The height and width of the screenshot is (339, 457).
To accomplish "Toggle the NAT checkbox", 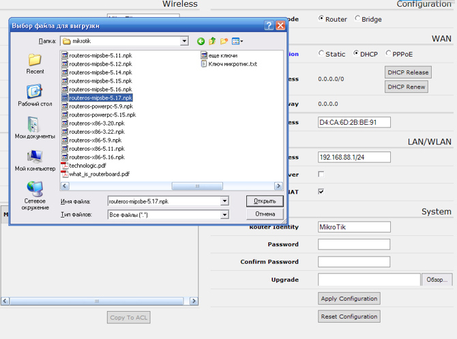I will tap(321, 192).
